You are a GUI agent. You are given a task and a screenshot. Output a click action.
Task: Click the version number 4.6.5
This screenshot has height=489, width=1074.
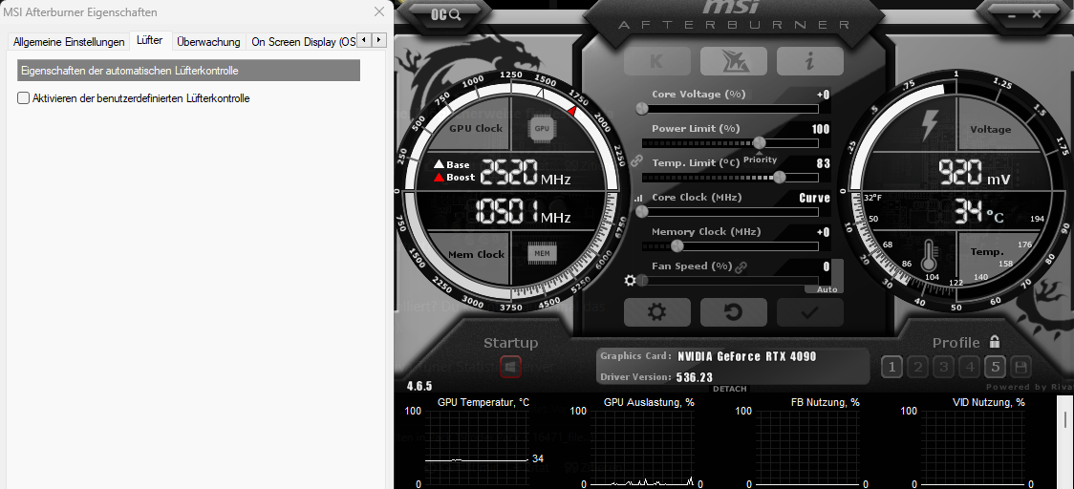pos(419,386)
